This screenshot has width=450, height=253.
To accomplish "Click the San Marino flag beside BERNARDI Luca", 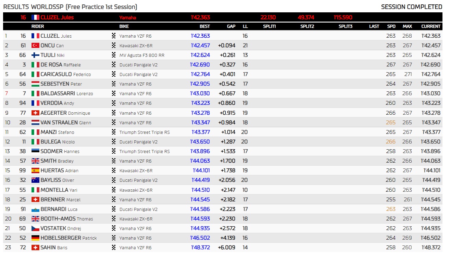I will click(x=35, y=209).
